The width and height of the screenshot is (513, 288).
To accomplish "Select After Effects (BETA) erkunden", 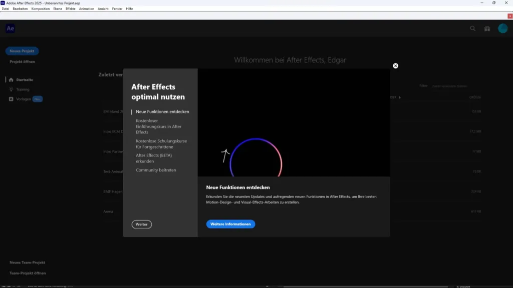I will coord(154,158).
